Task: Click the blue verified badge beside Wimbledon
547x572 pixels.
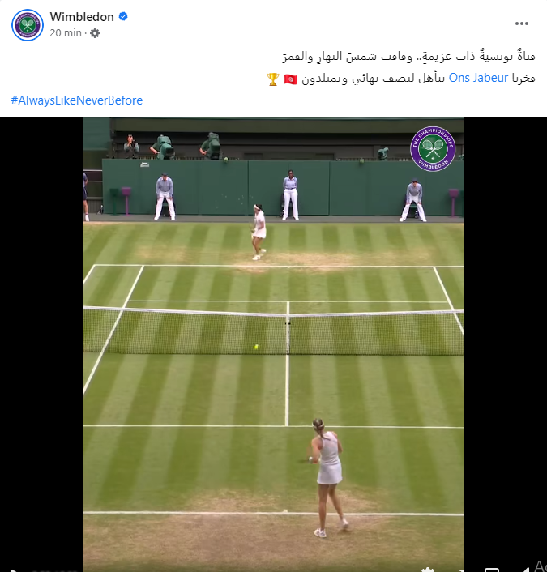Action: pyautogui.click(x=123, y=16)
